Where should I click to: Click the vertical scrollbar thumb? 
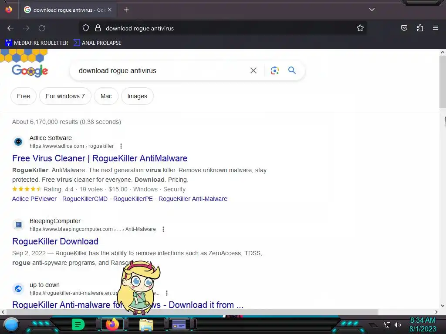pos(443,82)
